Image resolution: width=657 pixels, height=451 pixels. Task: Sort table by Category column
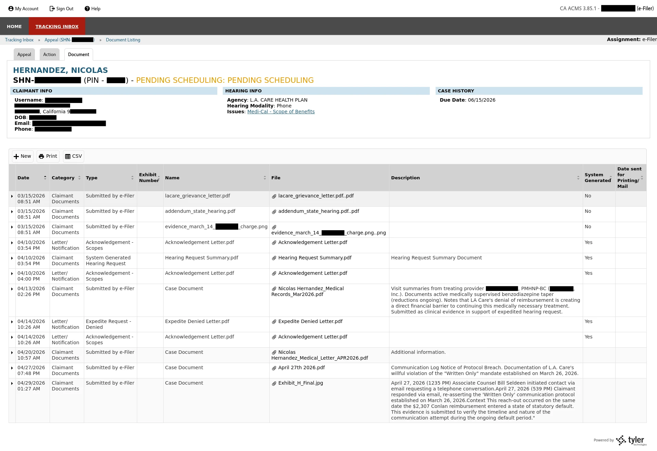[x=79, y=178]
